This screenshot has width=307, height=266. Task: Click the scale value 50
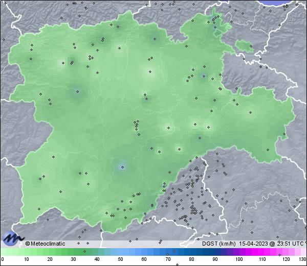click(120, 259)
